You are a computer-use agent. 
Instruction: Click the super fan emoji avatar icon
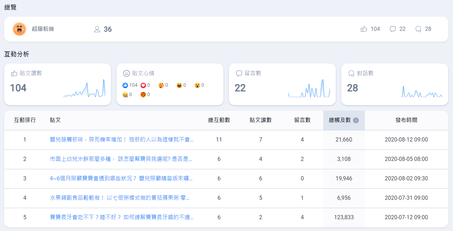tap(20, 29)
